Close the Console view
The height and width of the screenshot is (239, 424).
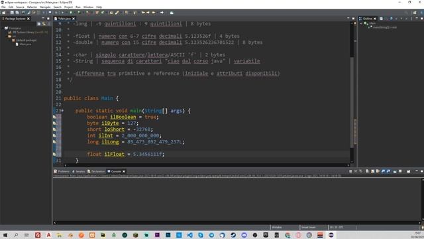[x=124, y=171]
